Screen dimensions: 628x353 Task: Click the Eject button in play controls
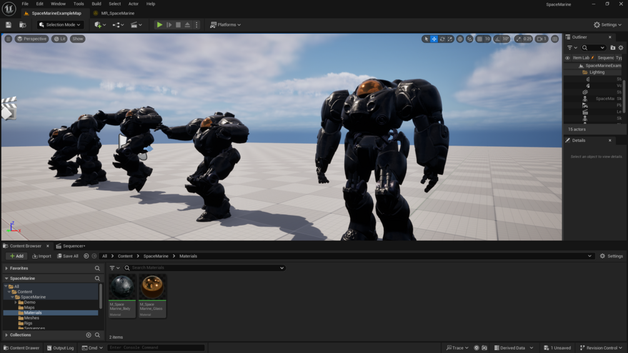[x=187, y=25]
